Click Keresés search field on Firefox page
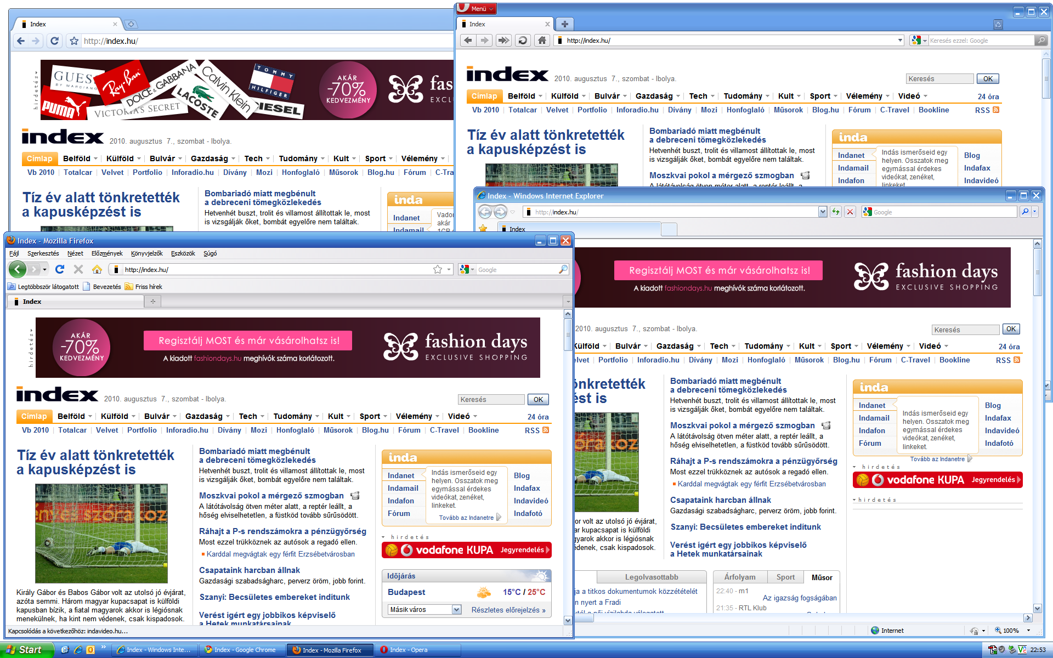This screenshot has height=658, width=1053. click(x=491, y=399)
